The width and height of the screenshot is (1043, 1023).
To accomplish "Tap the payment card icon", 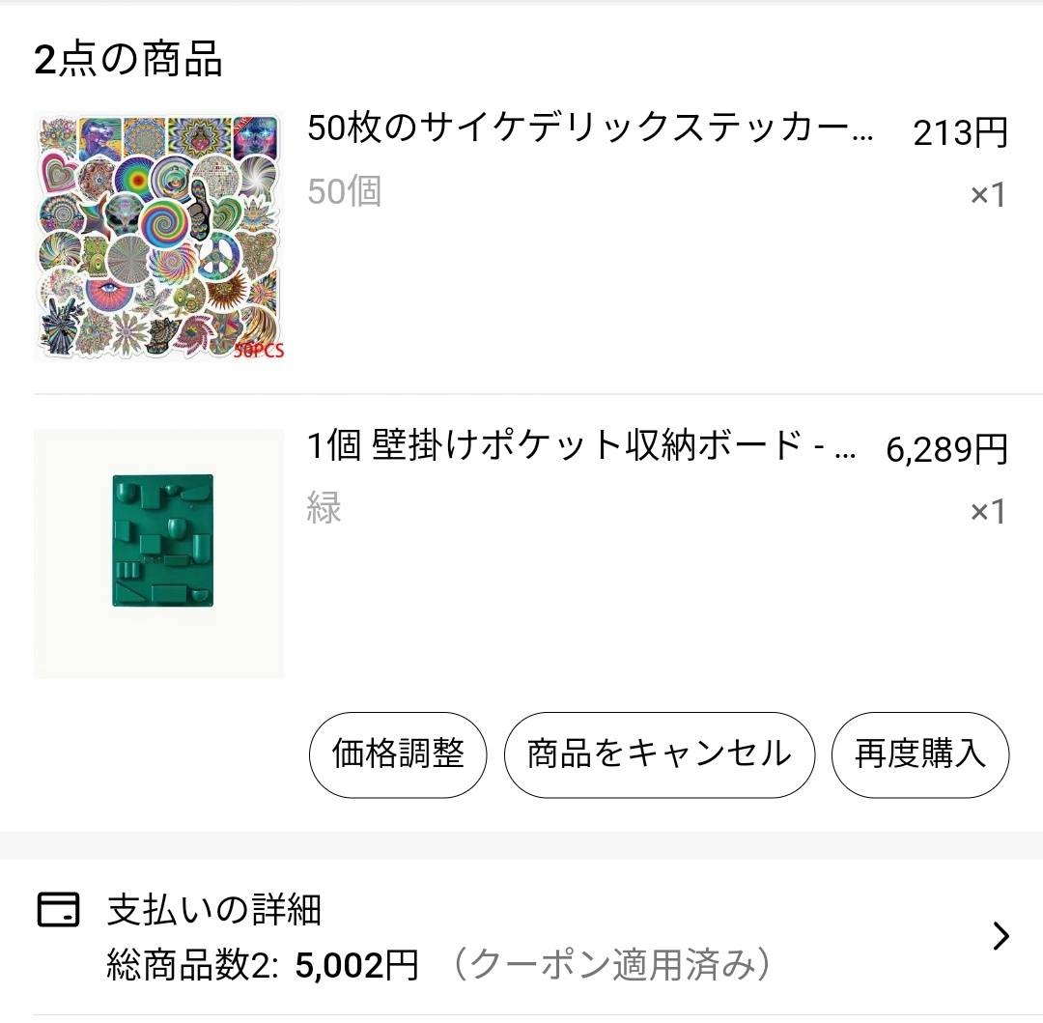I will click(58, 909).
